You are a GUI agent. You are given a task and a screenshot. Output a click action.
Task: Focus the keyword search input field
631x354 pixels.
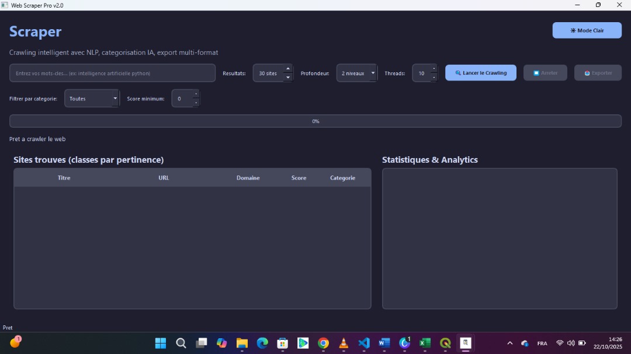pyautogui.click(x=112, y=73)
